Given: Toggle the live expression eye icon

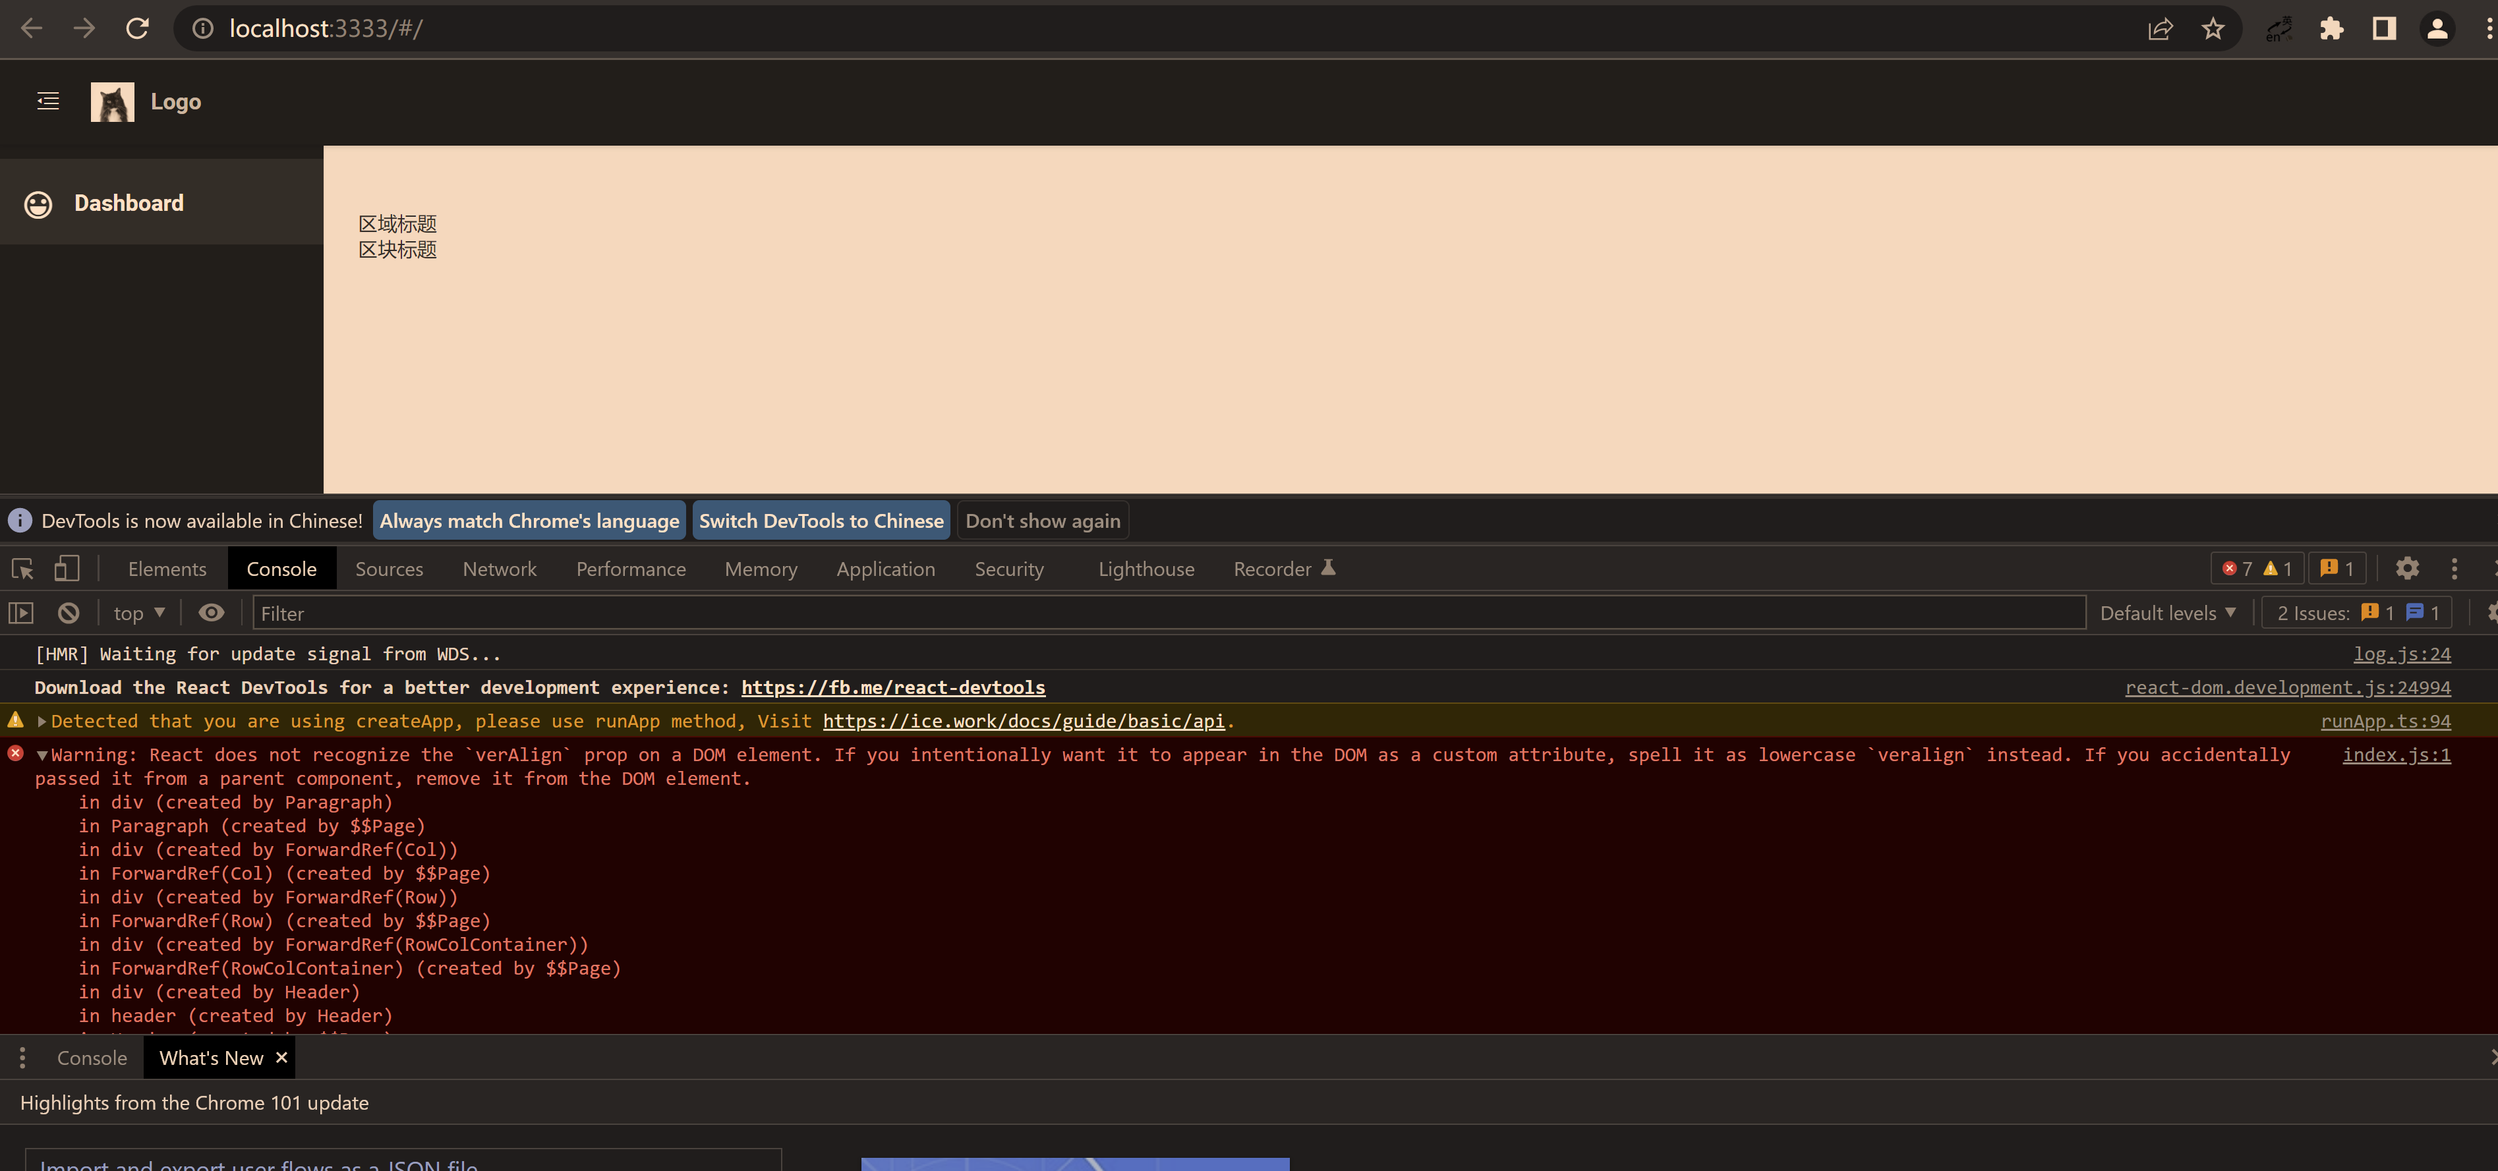Looking at the screenshot, I should pos(212,613).
